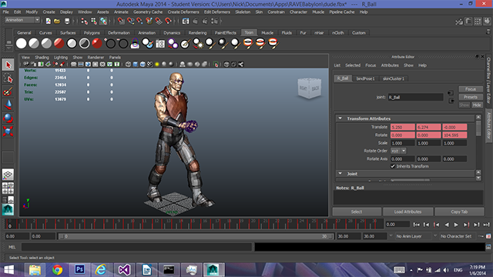The height and width of the screenshot is (277, 493).
Task: Toggle auto keyframe button near Character Set
Action: click(x=488, y=236)
